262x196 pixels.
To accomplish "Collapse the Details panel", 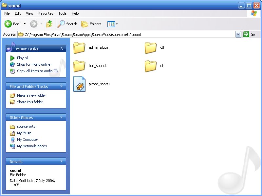I will pos(62,161).
